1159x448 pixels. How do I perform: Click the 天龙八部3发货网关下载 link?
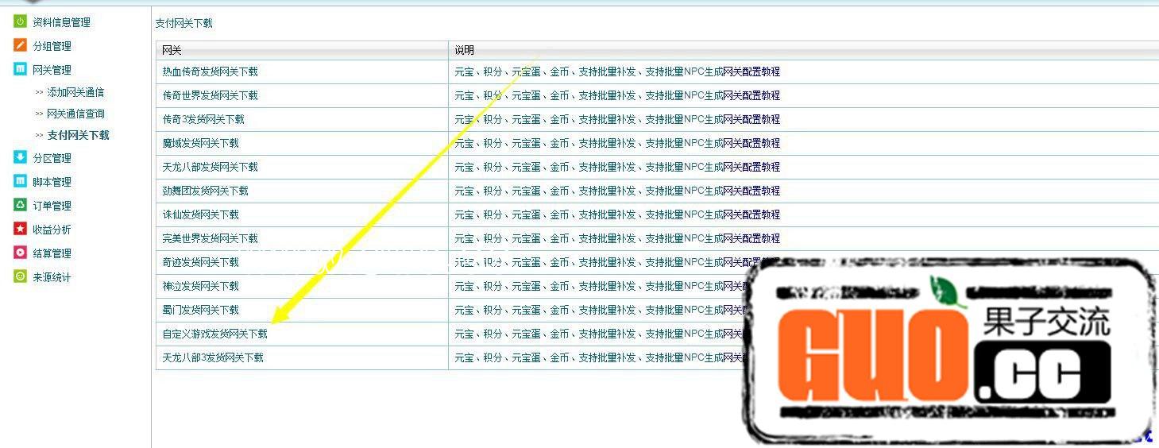pyautogui.click(x=212, y=358)
